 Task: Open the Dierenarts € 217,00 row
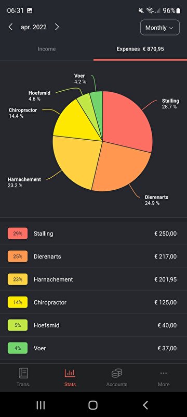point(94,256)
